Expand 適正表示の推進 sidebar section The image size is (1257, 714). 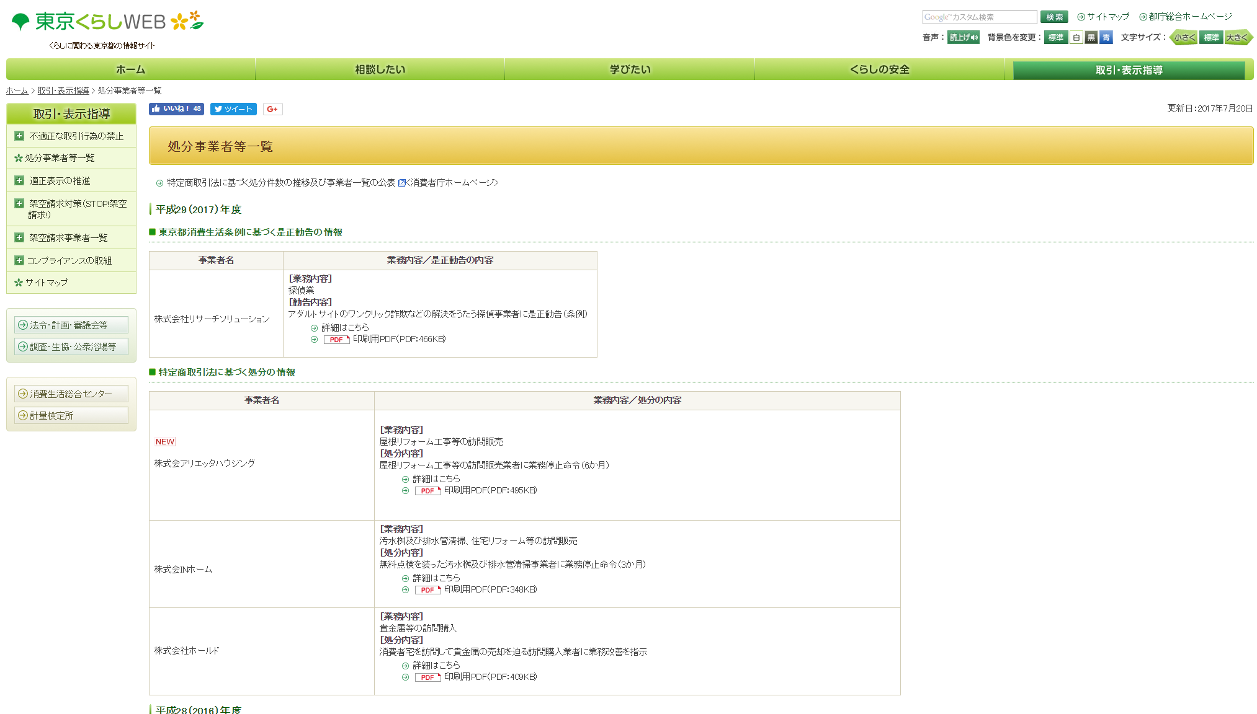coord(19,180)
